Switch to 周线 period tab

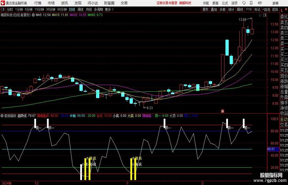click(x=80, y=9)
